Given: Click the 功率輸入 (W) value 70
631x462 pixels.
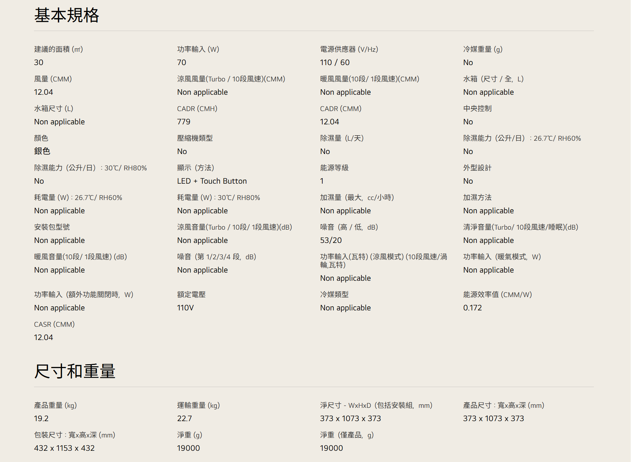Looking at the screenshot, I should 181,63.
